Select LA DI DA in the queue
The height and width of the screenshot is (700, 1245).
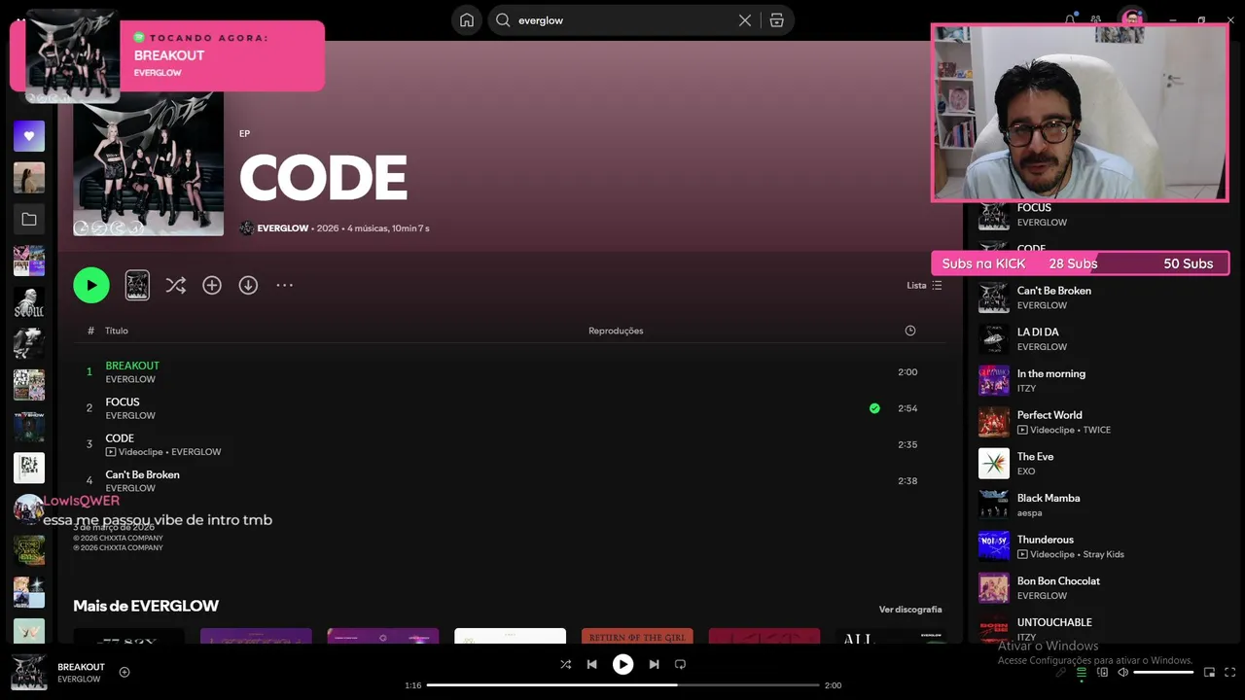tap(1103, 339)
